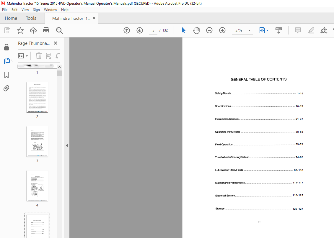Screen dimensions: 334x238
Task: Open the Help menu
Action: tap(65, 10)
